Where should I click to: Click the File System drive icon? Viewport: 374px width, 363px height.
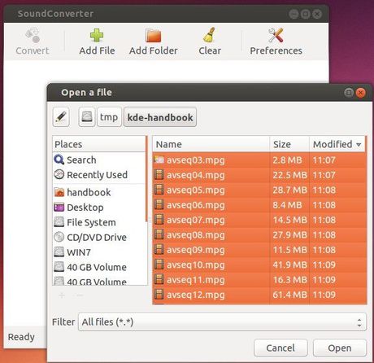[59, 222]
